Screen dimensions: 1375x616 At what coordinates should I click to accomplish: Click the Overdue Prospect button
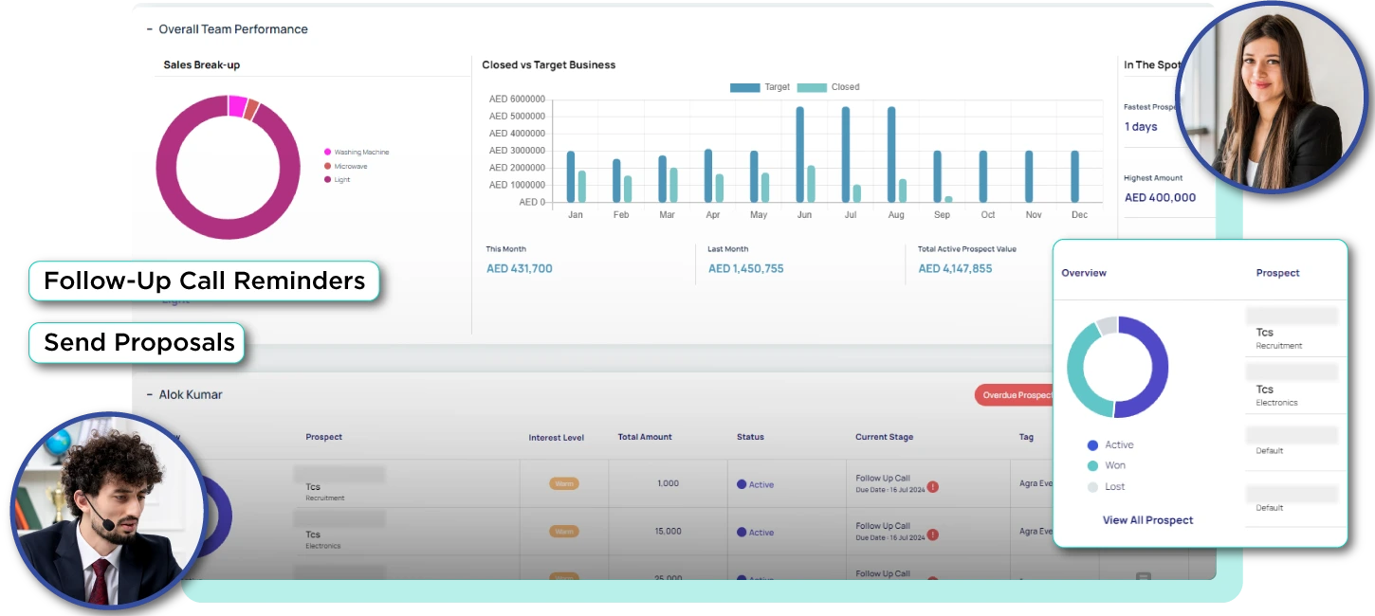(1015, 395)
